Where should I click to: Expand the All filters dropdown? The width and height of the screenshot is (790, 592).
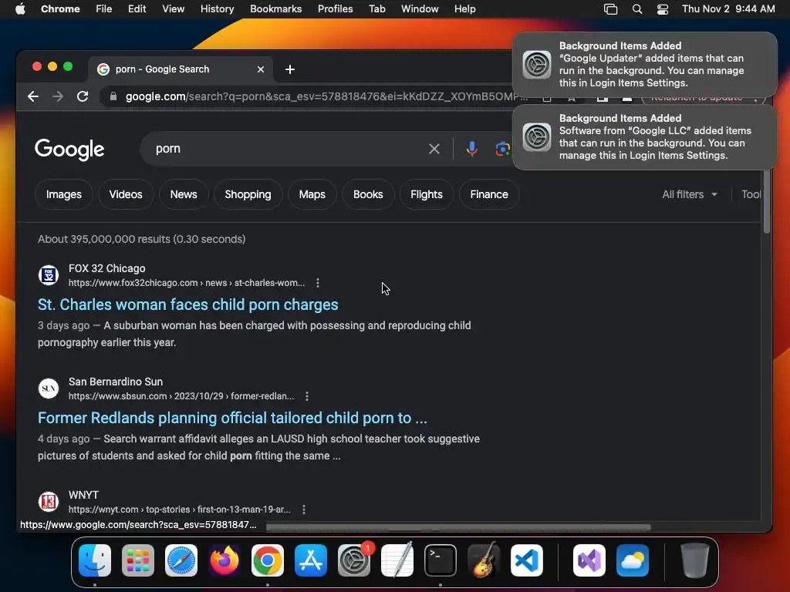690,194
